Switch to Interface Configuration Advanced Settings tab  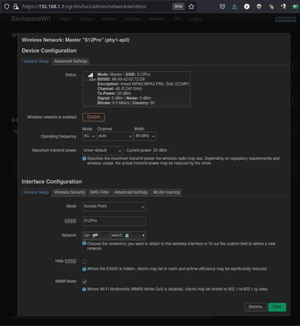(131, 192)
